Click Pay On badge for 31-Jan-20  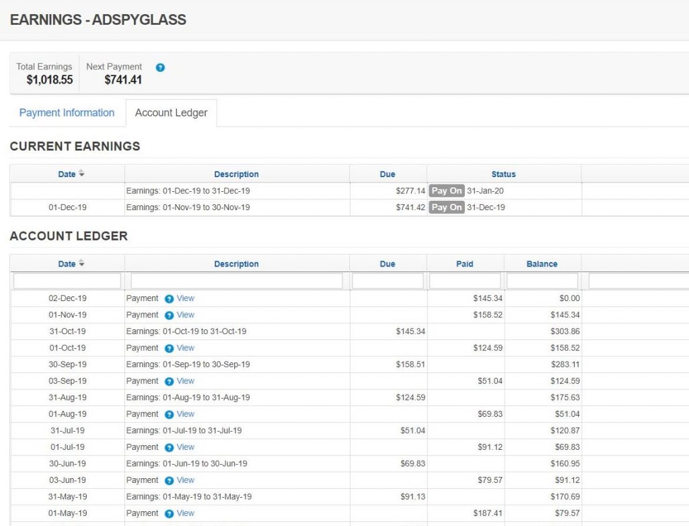(447, 191)
